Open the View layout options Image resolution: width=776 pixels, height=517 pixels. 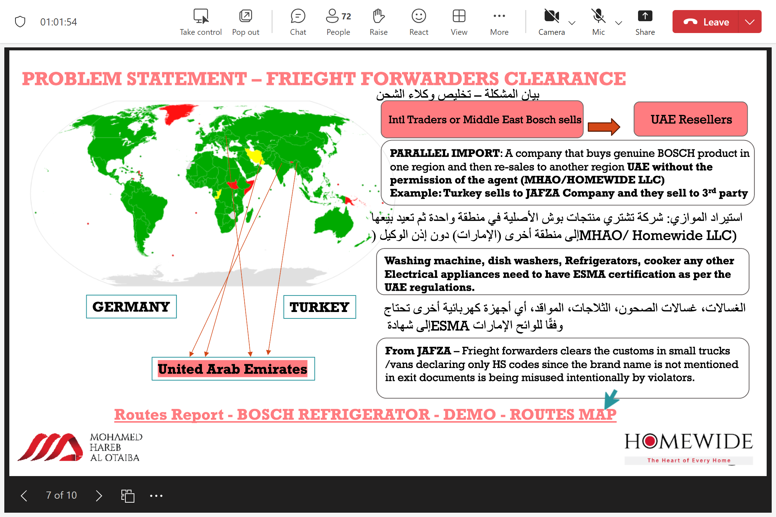459,17
